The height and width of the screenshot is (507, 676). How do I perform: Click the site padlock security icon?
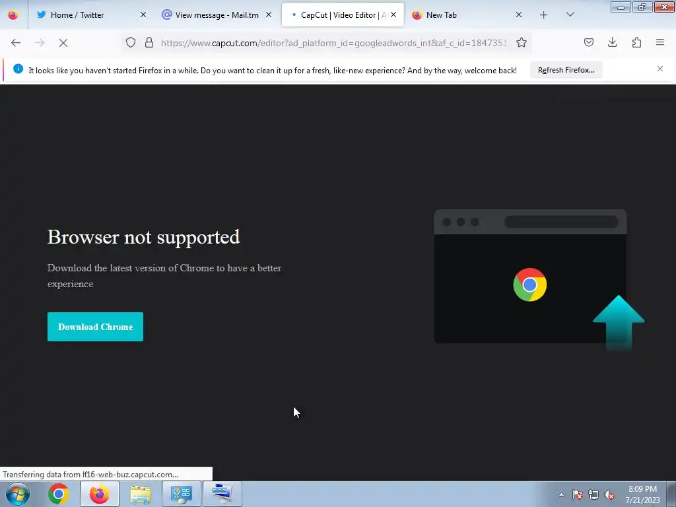tap(149, 42)
